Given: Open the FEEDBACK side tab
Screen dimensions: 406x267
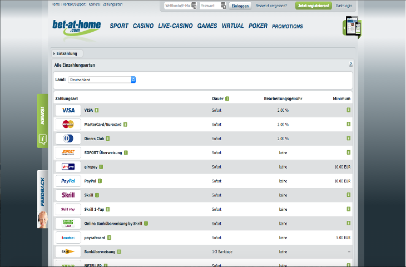Looking at the screenshot, I should coord(42,199).
